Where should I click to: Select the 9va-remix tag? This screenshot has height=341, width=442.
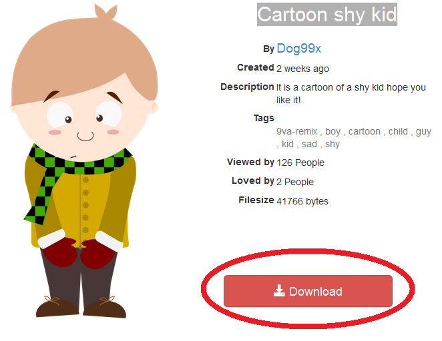pyautogui.click(x=297, y=131)
